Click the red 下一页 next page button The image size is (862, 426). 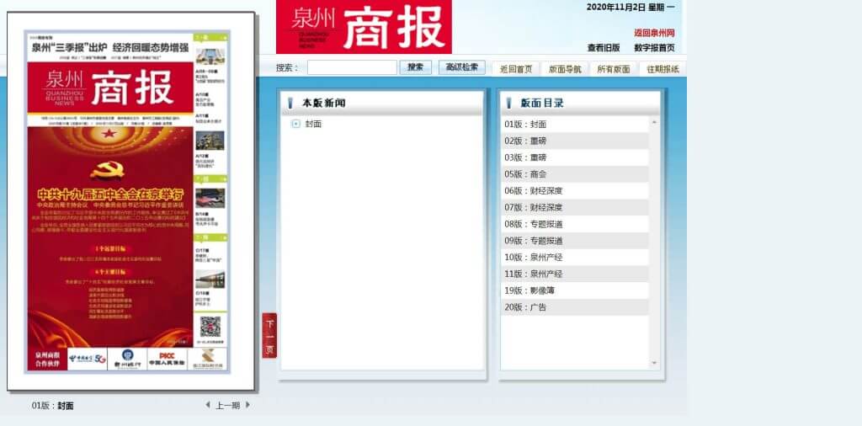[x=269, y=335]
